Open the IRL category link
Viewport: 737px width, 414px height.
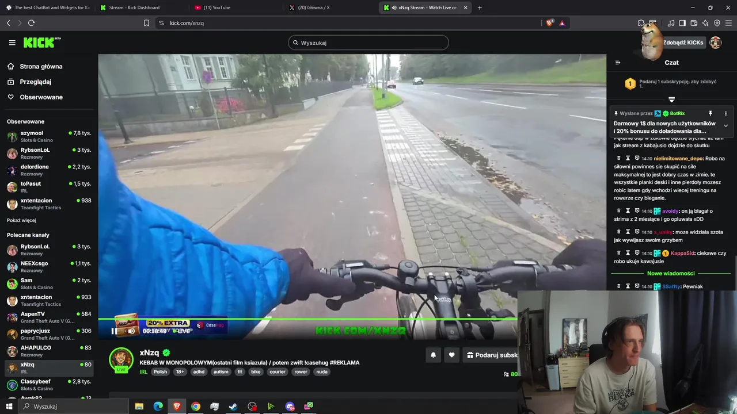143,371
